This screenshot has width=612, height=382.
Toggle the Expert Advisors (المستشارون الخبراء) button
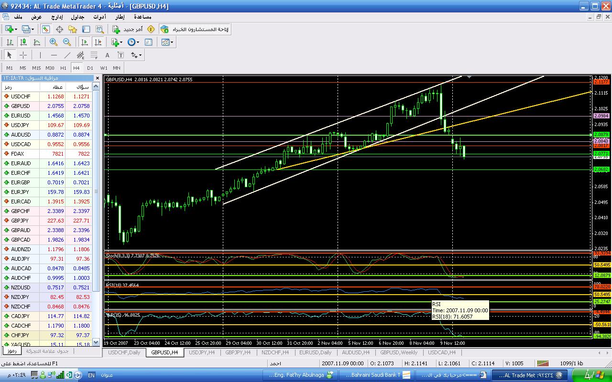[195, 30]
